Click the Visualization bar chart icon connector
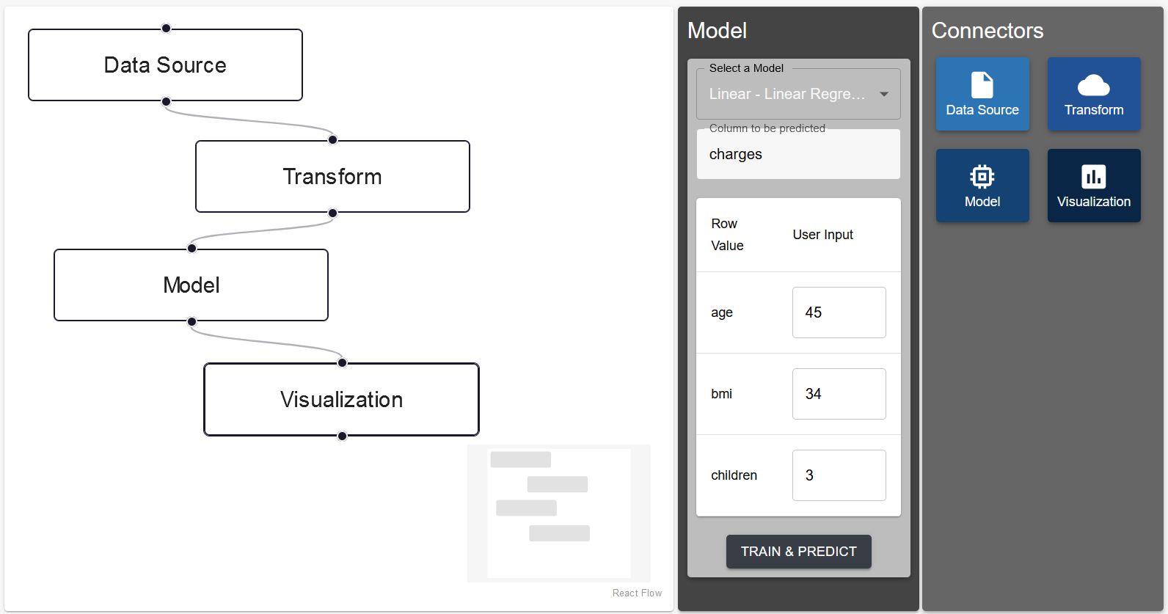The image size is (1168, 614). click(1094, 186)
